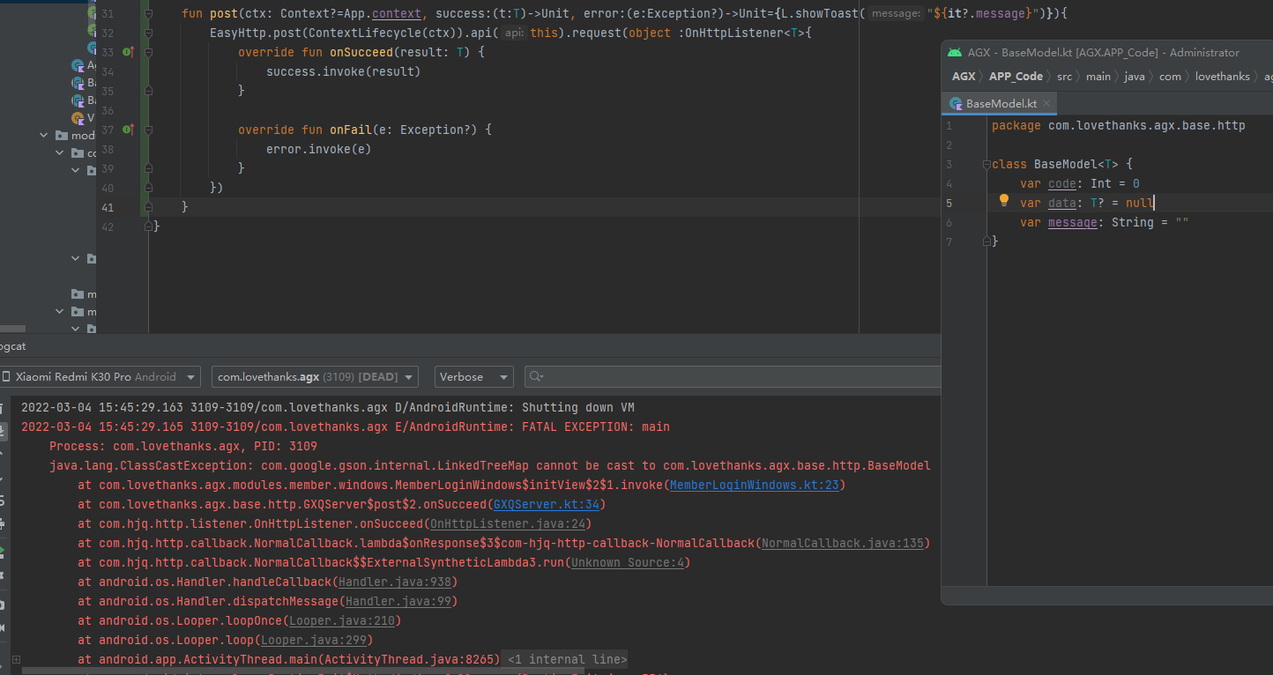Expand the '<1 internal line>' entry in the stack trace
1273x675 pixels.
564,659
